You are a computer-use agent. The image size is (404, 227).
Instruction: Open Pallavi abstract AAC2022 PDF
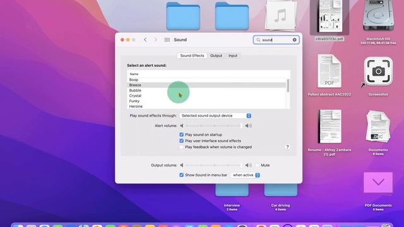[330, 71]
